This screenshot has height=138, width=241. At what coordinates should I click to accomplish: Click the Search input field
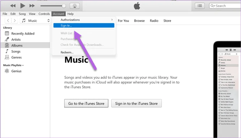[225, 6]
